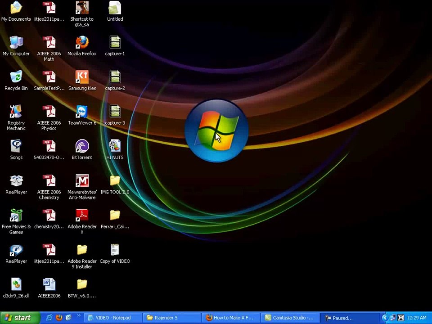Click the Malwarebytes tray icon
The height and width of the screenshot is (324, 432).
coord(400,318)
